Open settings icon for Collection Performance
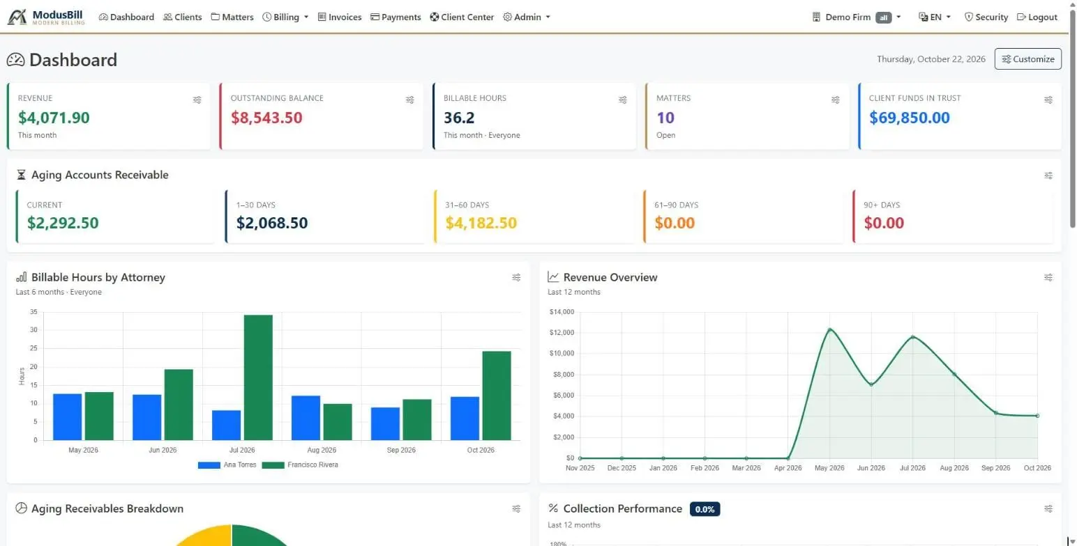 1048,509
